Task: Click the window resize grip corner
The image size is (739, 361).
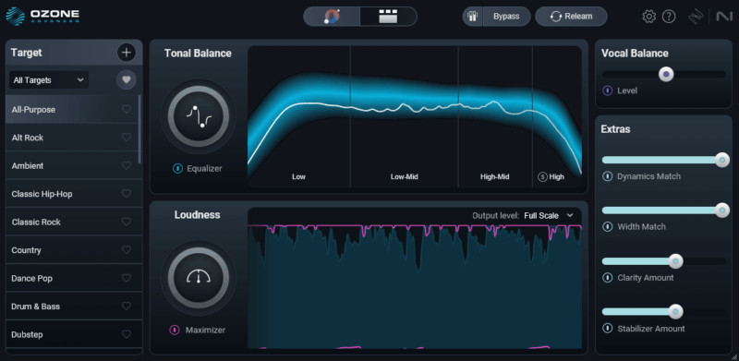Action: (x=733, y=356)
